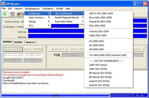Click the partially hidden save toolbar icon

23,14
